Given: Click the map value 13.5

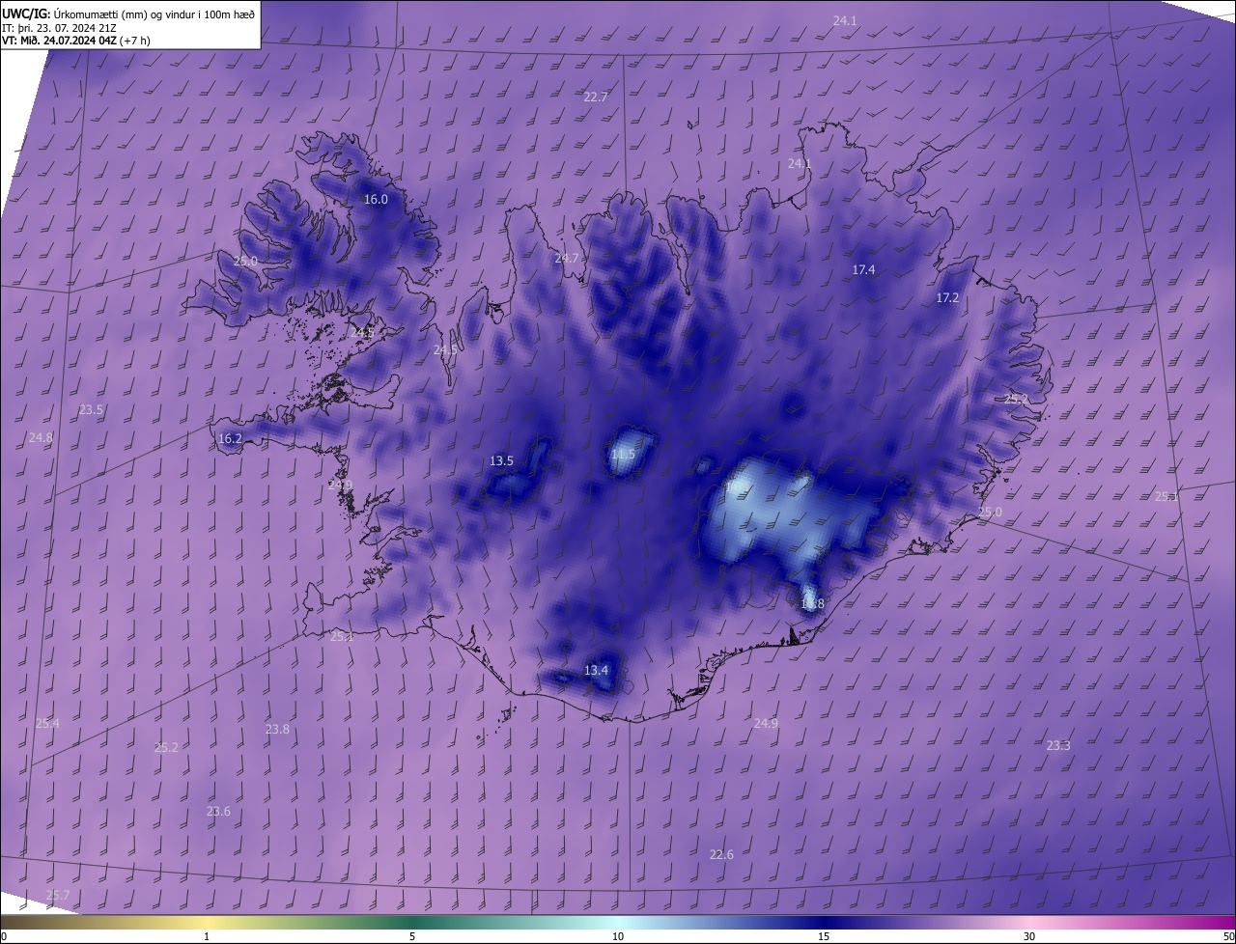Looking at the screenshot, I should (x=501, y=461).
